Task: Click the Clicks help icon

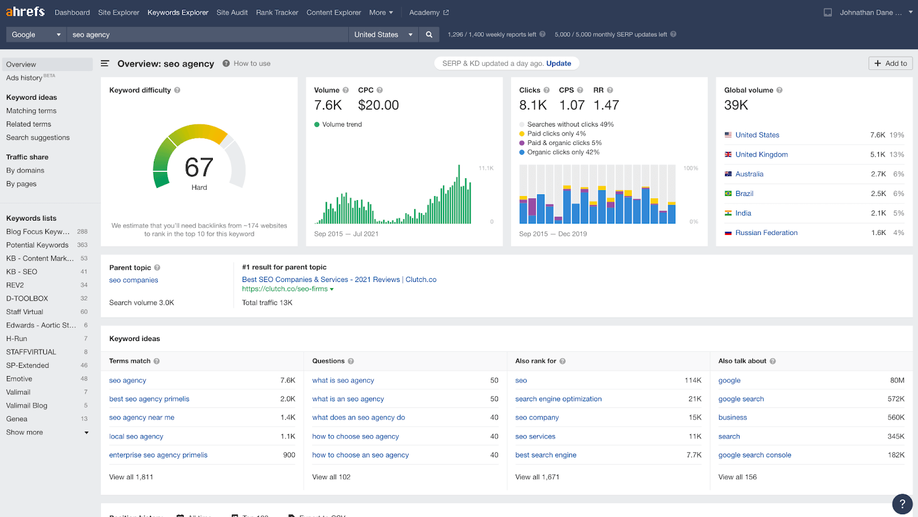Action: tap(546, 90)
